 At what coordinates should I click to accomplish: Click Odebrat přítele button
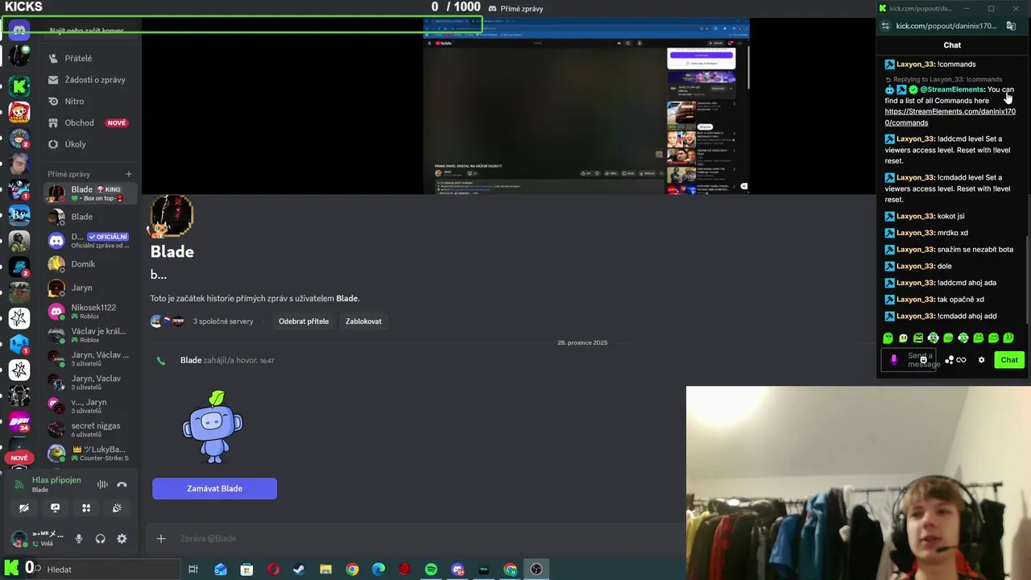click(x=304, y=321)
